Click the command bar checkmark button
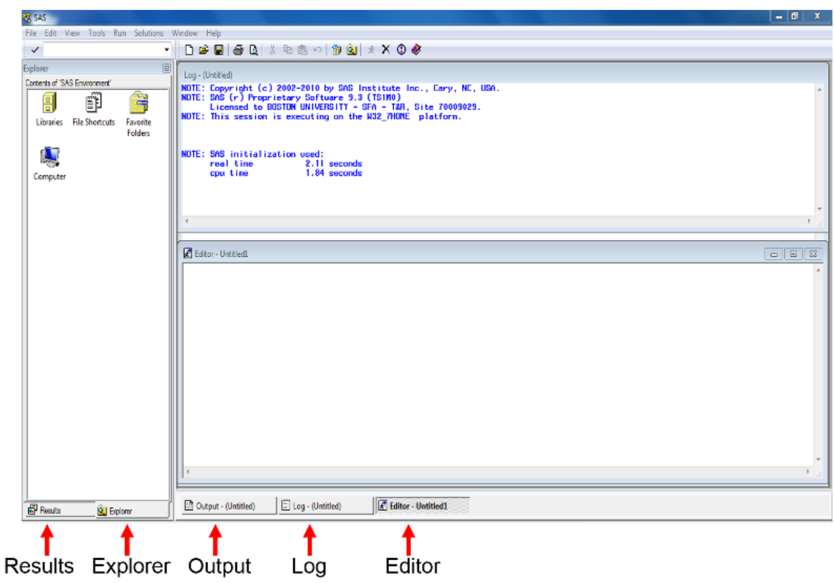The image size is (834, 583). 35,50
